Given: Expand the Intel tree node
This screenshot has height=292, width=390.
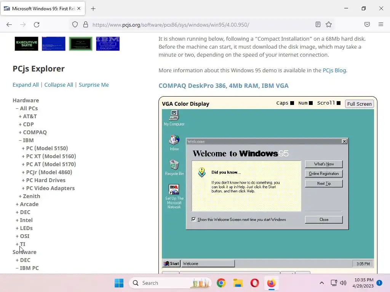Looking at the screenshot, I should point(24,220).
